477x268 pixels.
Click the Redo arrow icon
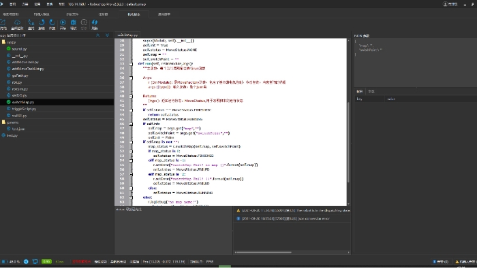pyautogui.click(x=52, y=22)
